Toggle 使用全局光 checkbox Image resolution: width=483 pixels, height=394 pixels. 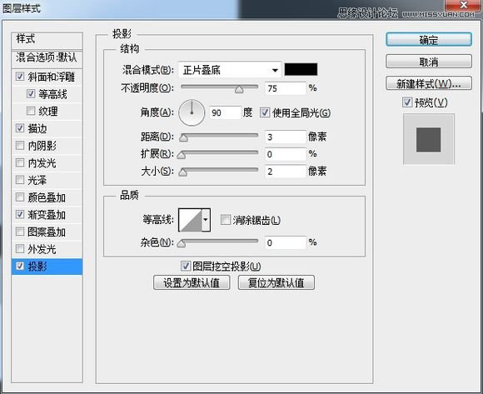265,112
